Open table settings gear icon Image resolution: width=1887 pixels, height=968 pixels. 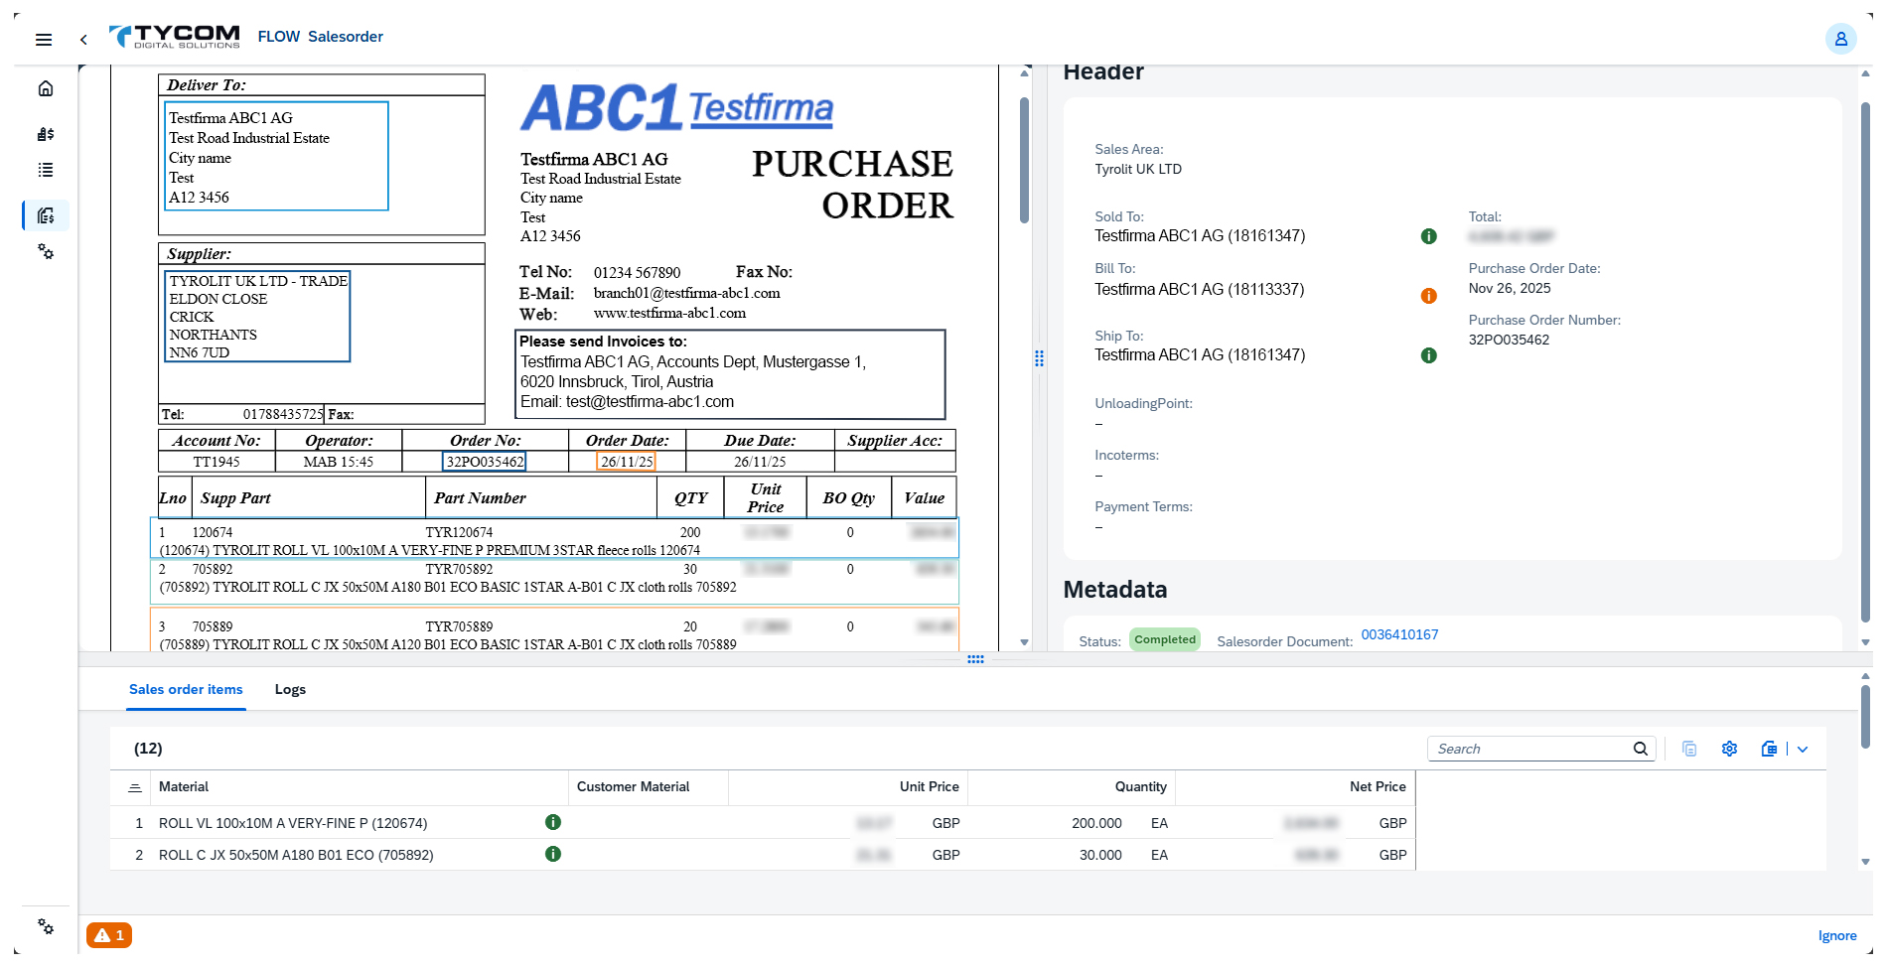(x=1729, y=749)
